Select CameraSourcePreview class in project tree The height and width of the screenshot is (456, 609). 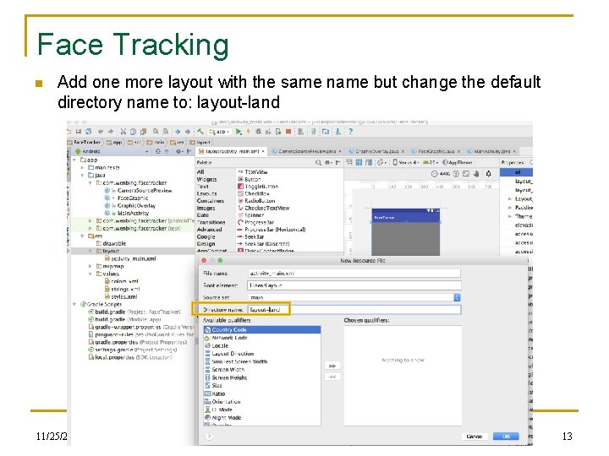(x=138, y=190)
